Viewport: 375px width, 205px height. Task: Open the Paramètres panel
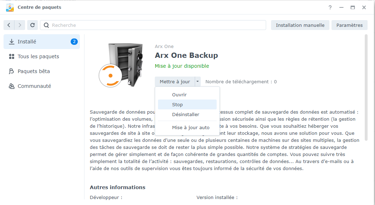click(x=349, y=25)
